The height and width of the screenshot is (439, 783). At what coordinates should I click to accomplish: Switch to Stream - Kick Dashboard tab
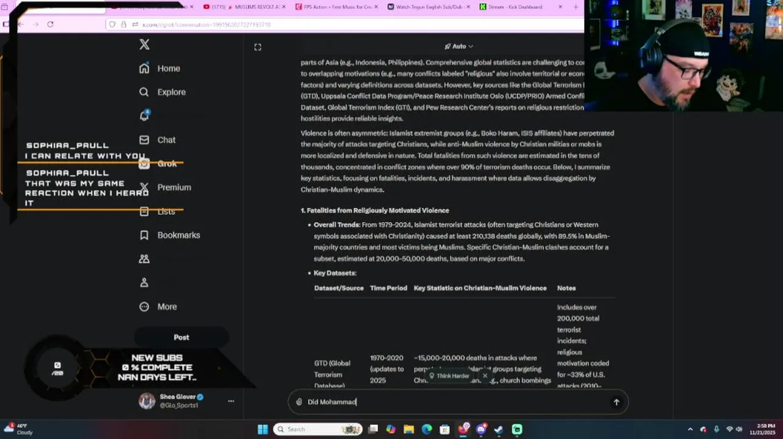coord(516,7)
